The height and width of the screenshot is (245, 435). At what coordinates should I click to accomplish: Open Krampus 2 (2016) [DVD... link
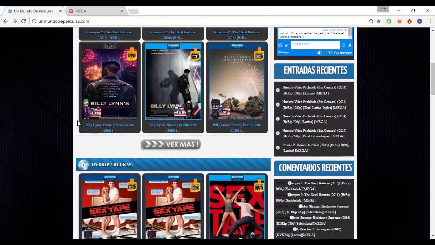click(x=109, y=35)
